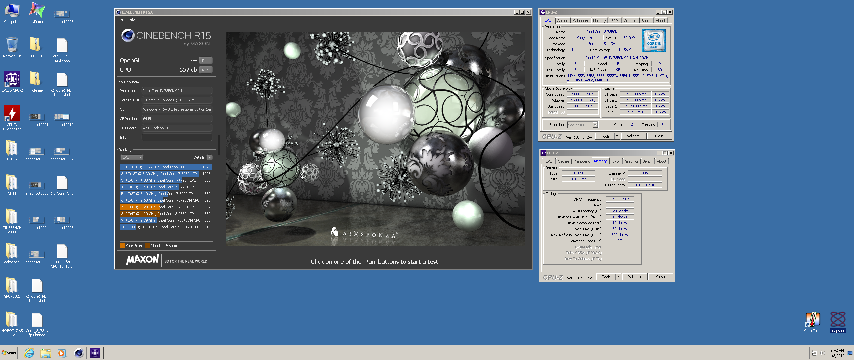Open Tools dropdown arrow in upper CPU-Z window
854x360 pixels.
click(x=617, y=136)
